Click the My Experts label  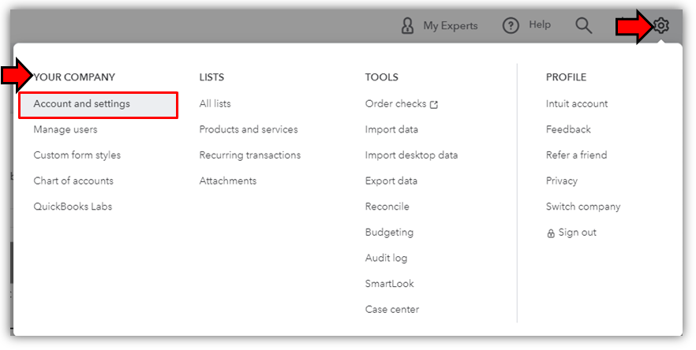tap(451, 26)
